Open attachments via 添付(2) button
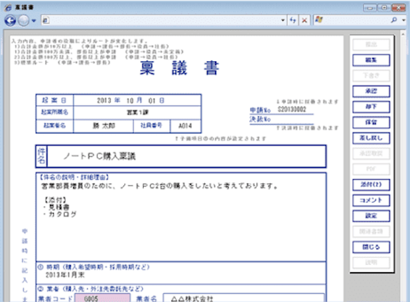Viewport: 410px width, 302px height. tap(371, 185)
